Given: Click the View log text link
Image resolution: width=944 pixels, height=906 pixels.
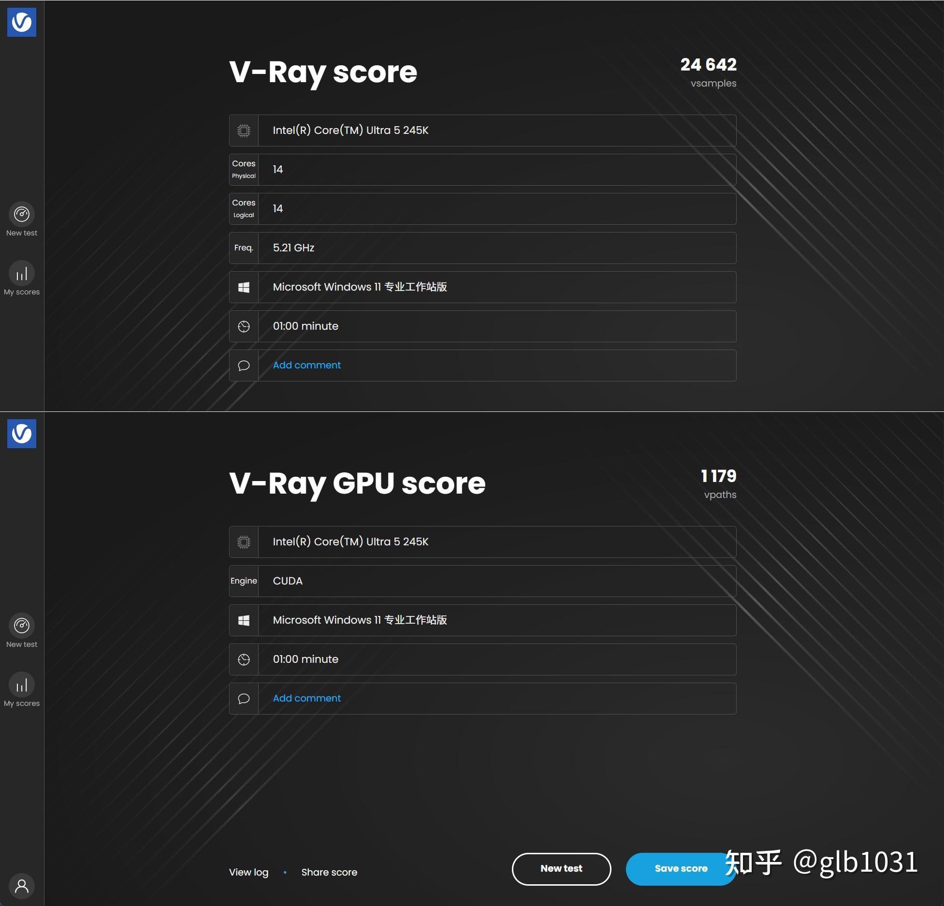Looking at the screenshot, I should tap(248, 872).
